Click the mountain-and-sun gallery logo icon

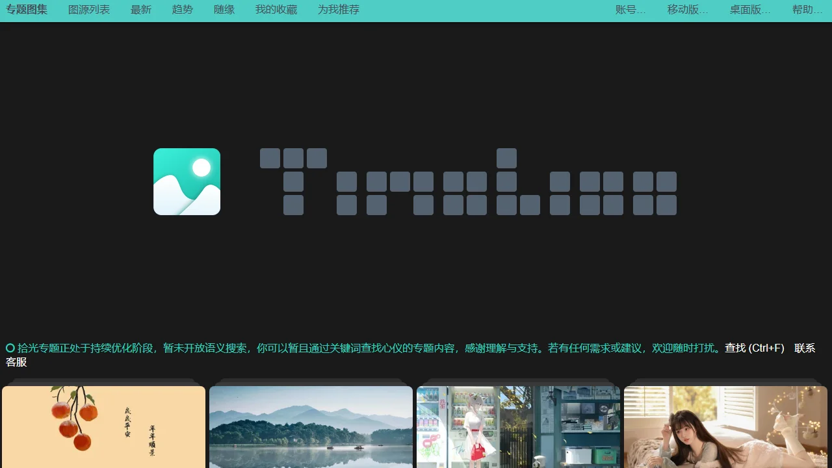[187, 181]
